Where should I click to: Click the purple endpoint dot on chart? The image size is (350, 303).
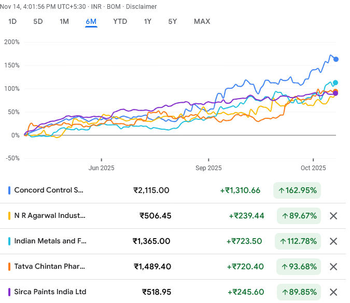(335, 93)
